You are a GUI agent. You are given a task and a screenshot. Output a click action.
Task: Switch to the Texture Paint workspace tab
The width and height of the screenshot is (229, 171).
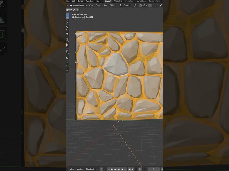155,1
